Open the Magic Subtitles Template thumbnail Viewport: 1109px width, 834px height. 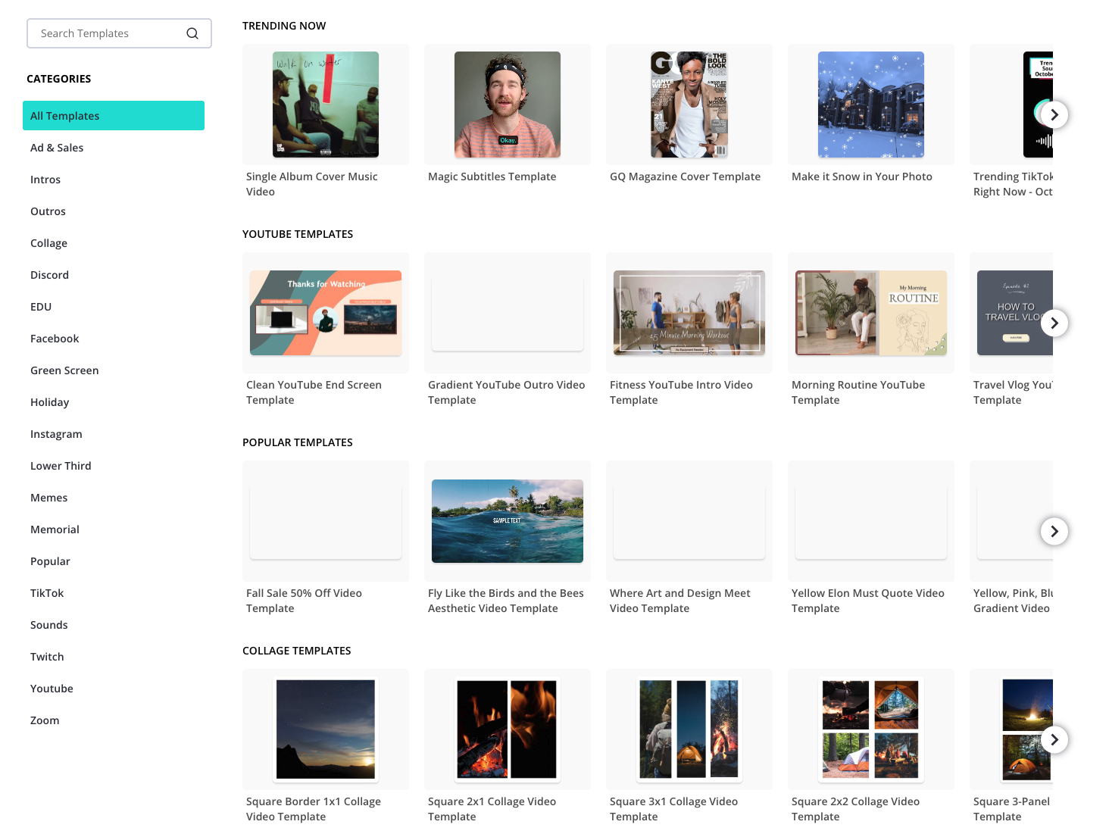[508, 105]
